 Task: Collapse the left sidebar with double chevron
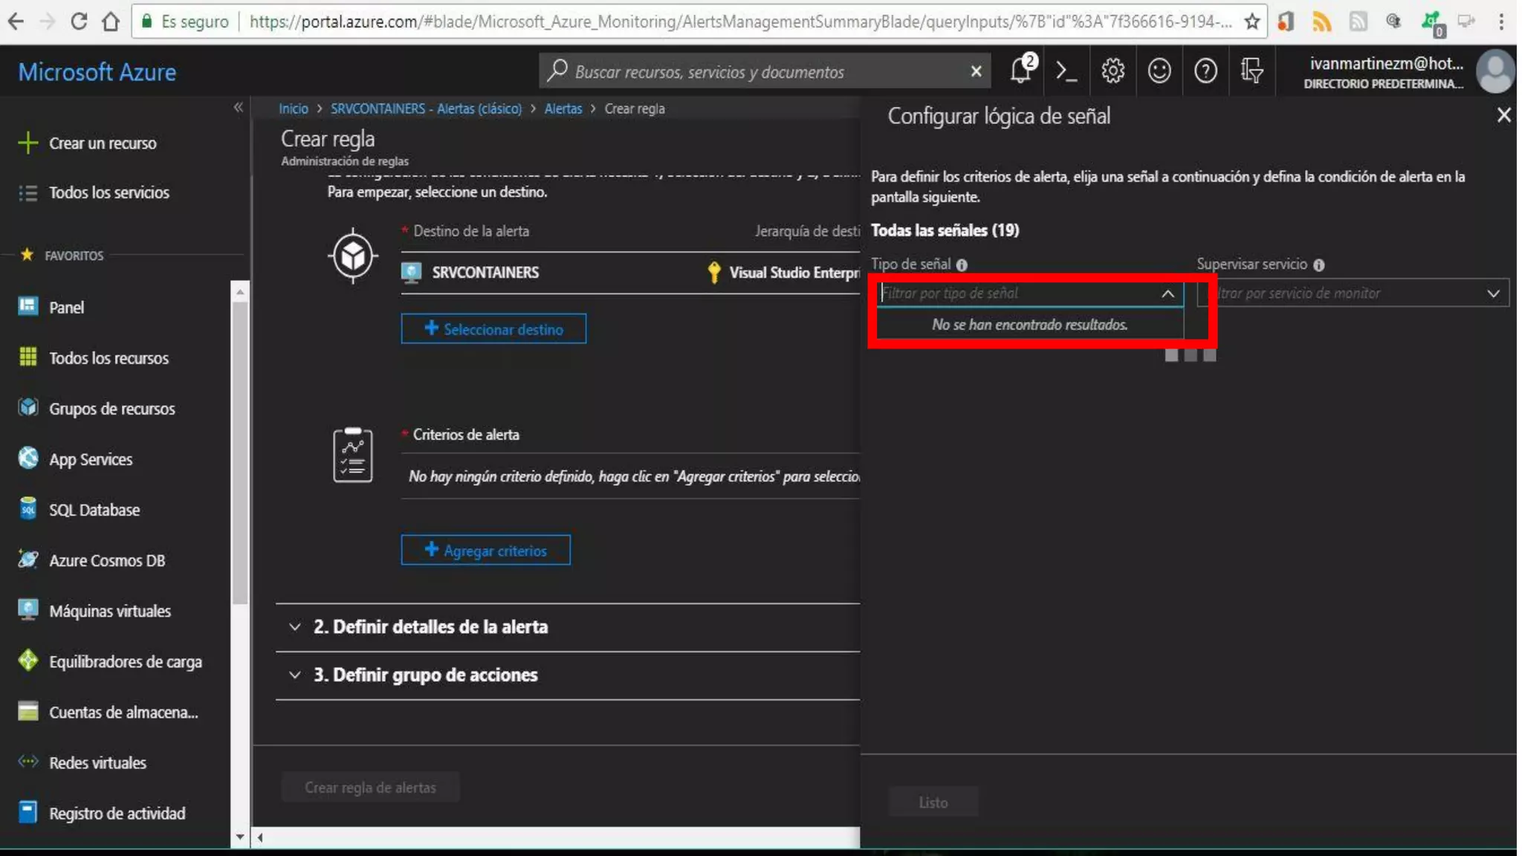238,108
